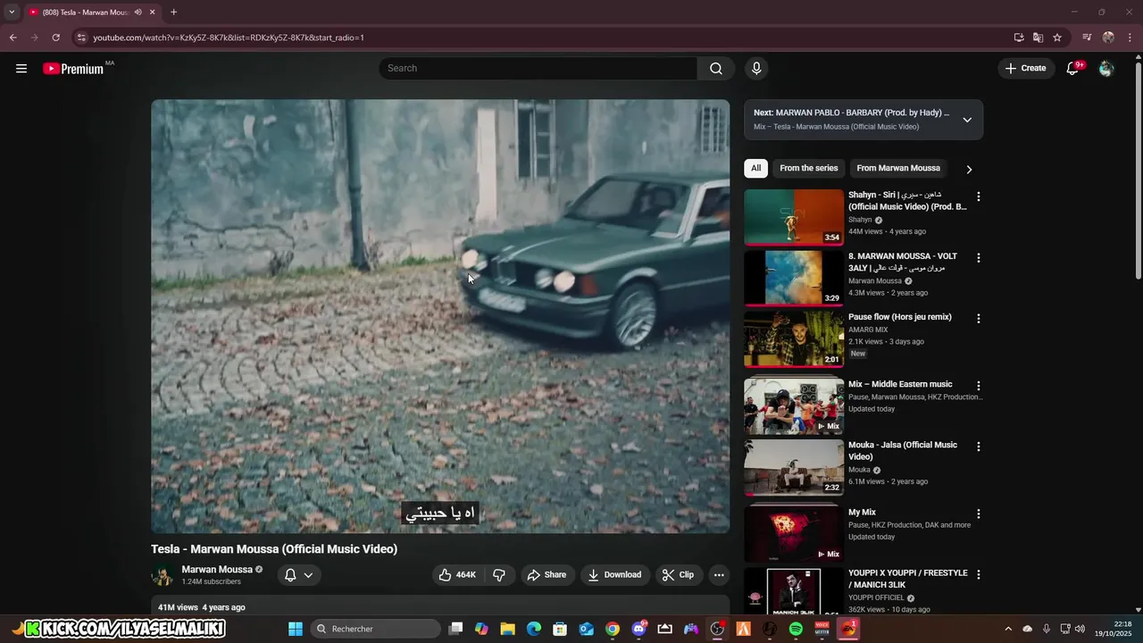Image resolution: width=1143 pixels, height=643 pixels.
Task: Download the Tesla video
Action: pyautogui.click(x=614, y=575)
